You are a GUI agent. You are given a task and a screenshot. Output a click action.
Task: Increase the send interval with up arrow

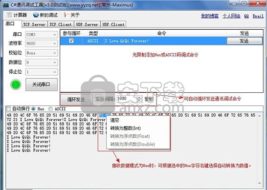coord(140,97)
